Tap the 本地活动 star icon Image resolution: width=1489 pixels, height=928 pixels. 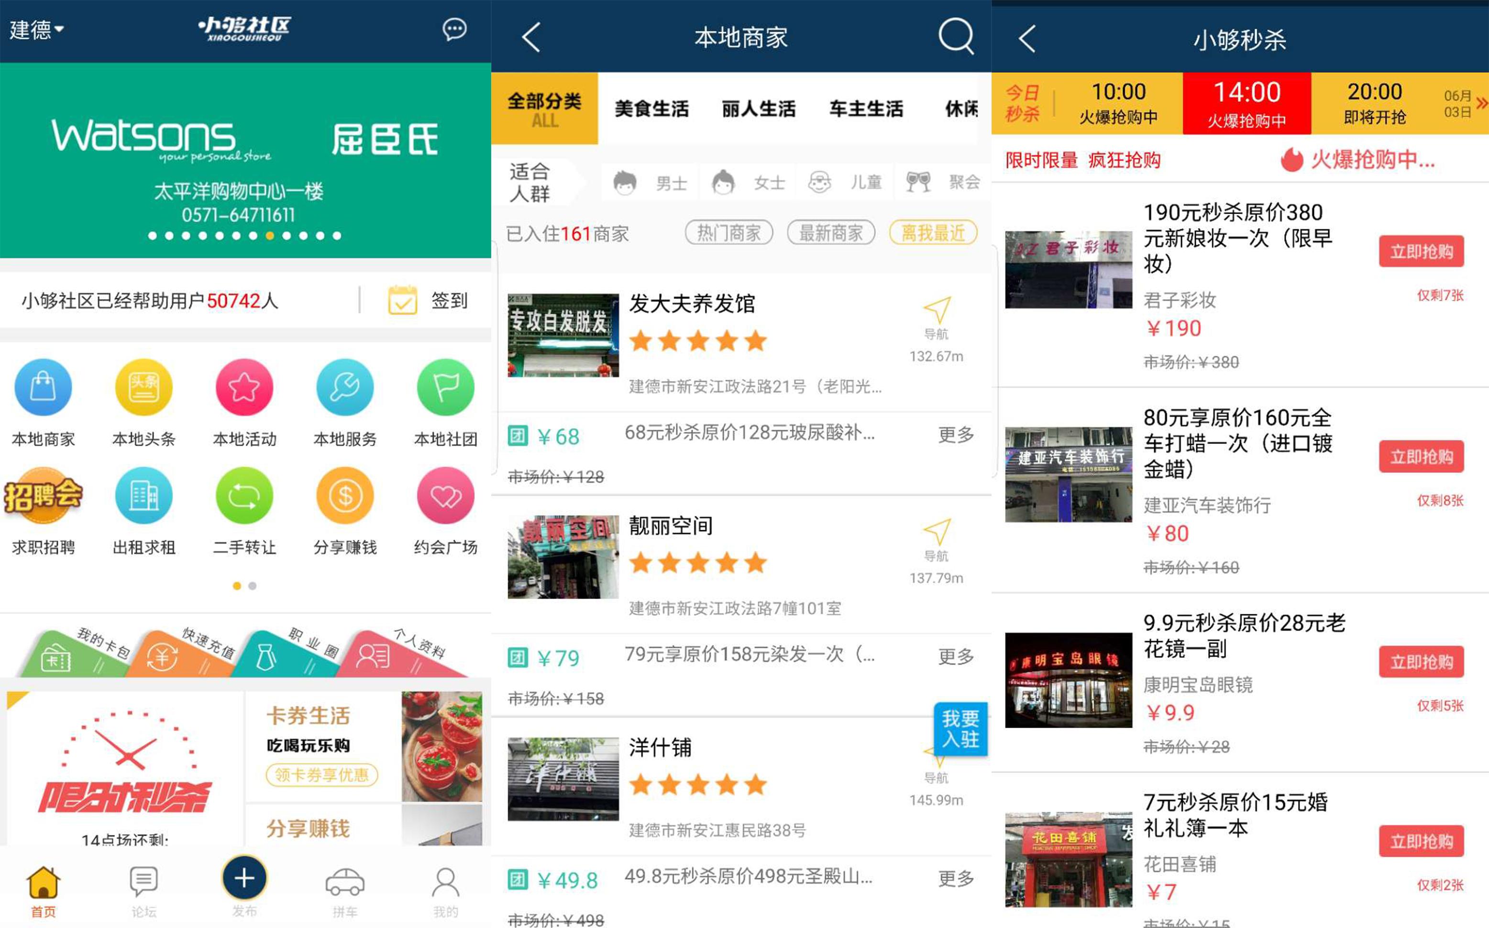point(244,387)
